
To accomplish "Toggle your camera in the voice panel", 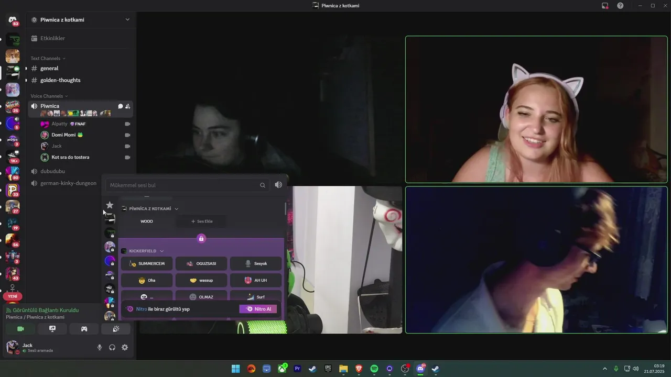I will pyautogui.click(x=20, y=329).
